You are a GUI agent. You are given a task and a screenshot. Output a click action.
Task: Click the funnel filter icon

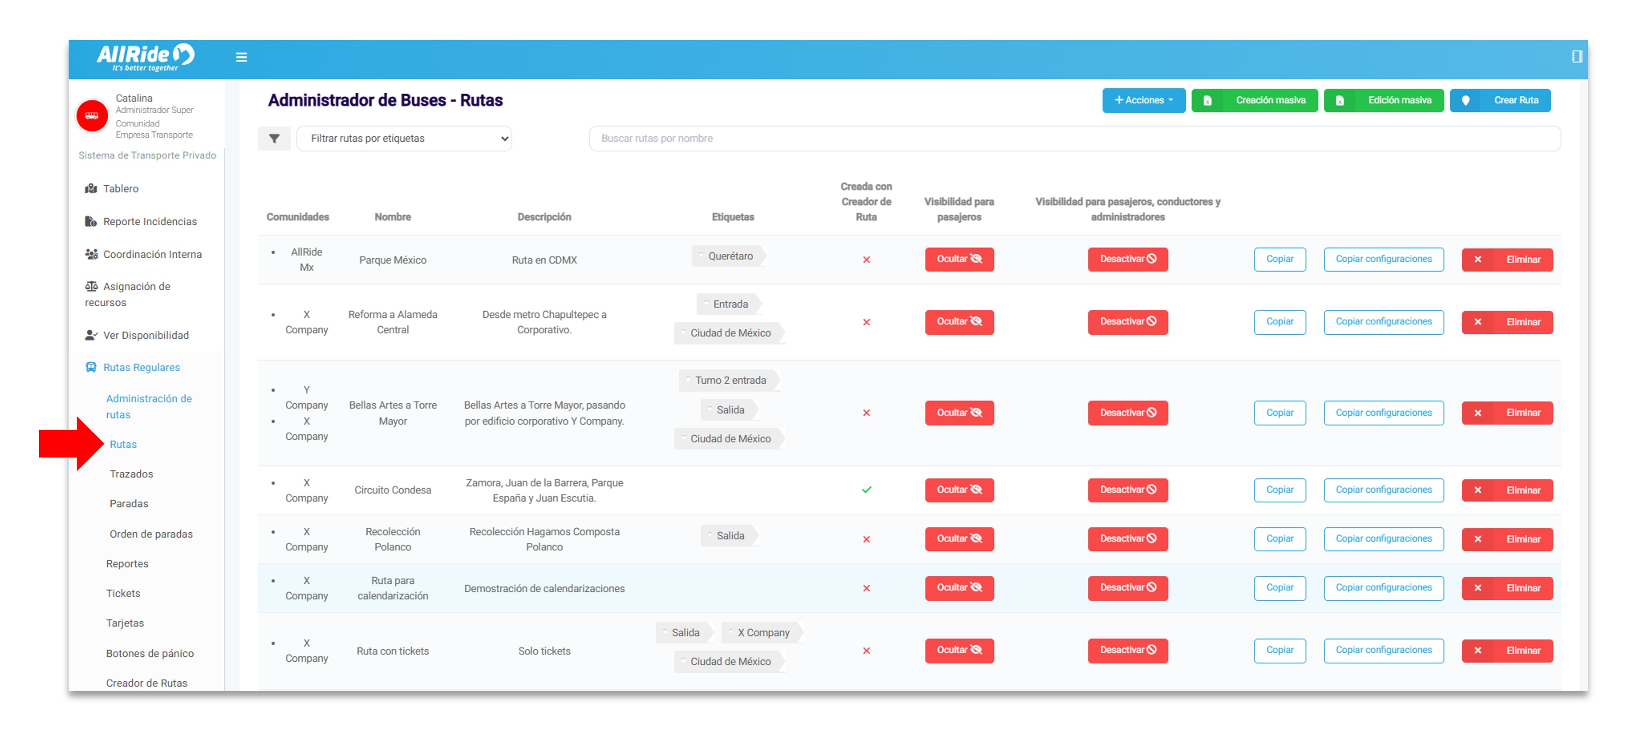click(x=274, y=138)
